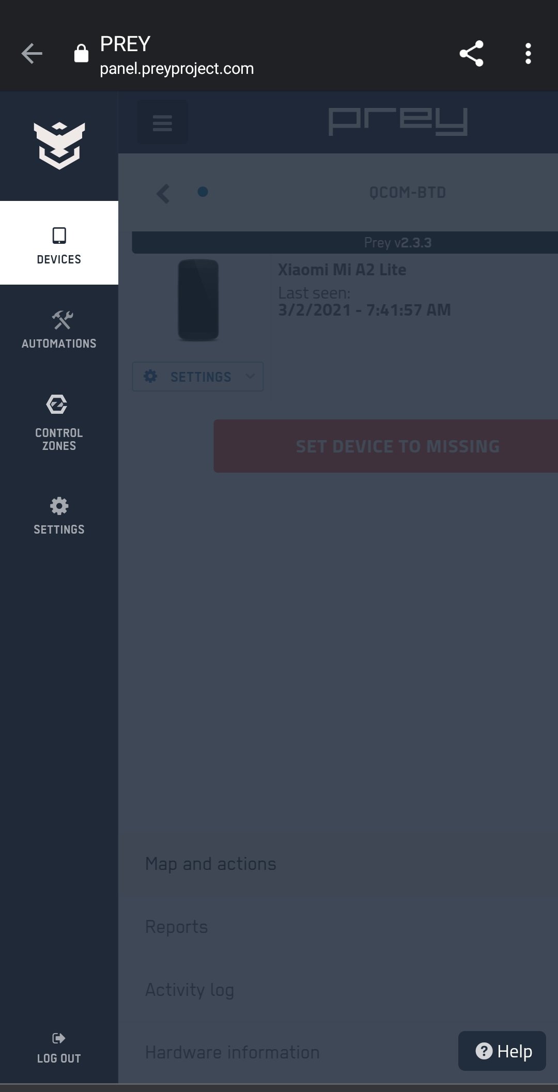Open browser three-dot overflow menu
The image size is (558, 1092).
coord(528,53)
